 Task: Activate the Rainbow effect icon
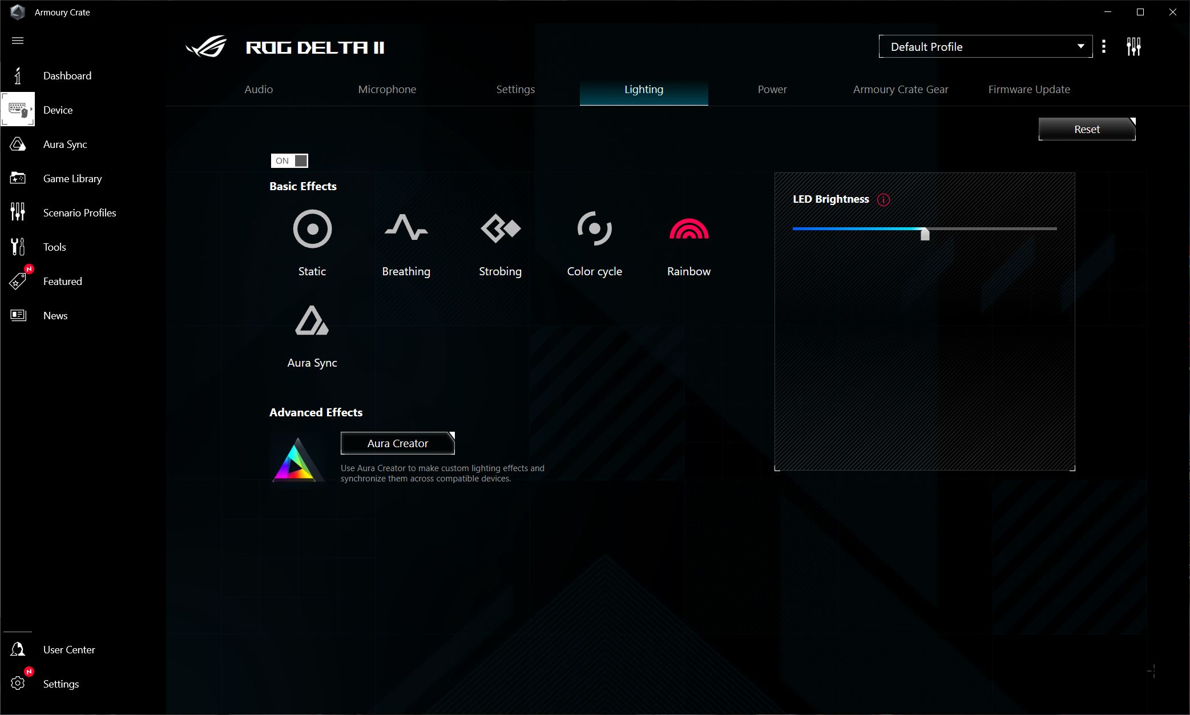(x=689, y=228)
